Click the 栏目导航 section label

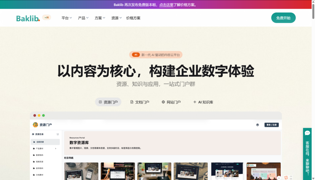coord(69,158)
